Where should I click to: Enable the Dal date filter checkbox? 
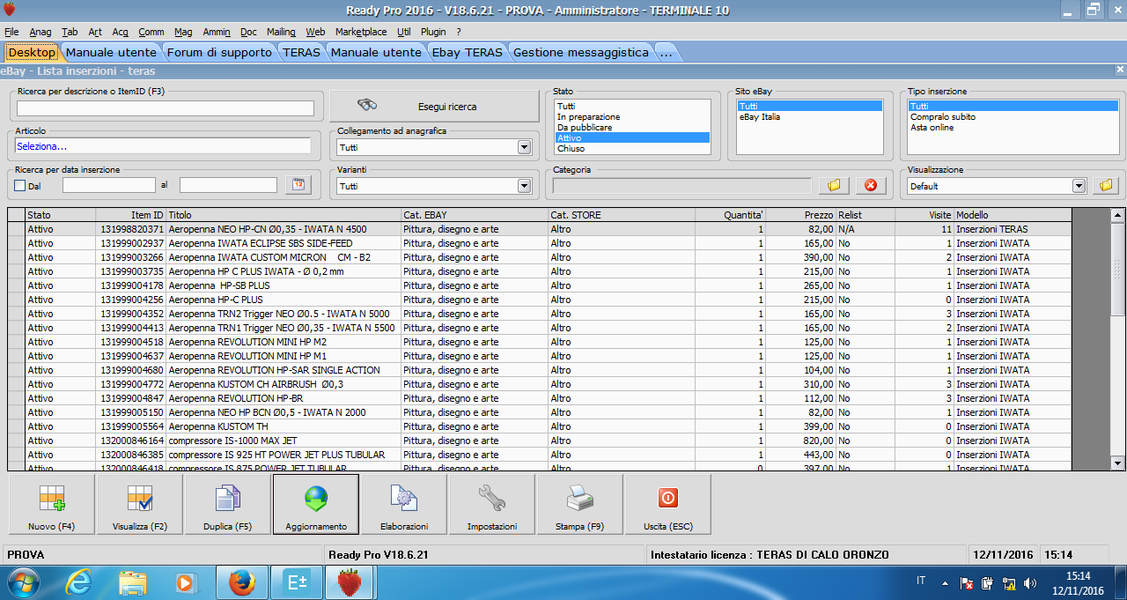[20, 186]
